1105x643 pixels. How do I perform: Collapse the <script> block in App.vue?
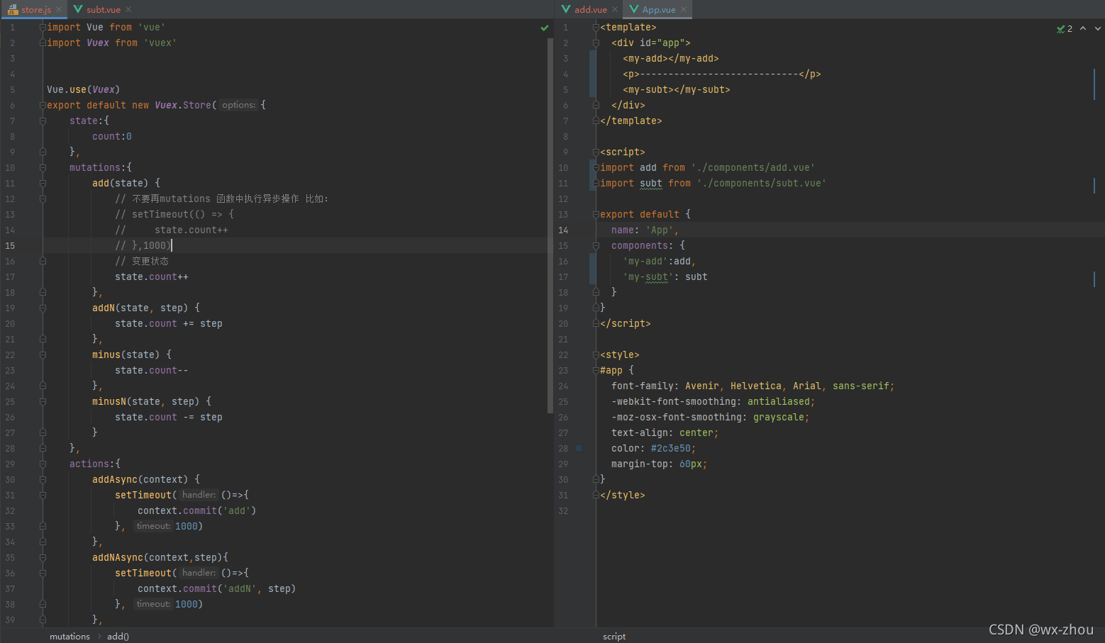pyautogui.click(x=596, y=152)
